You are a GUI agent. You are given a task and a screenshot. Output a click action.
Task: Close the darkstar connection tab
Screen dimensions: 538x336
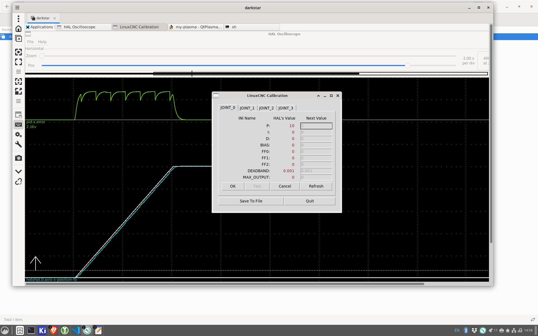click(x=55, y=18)
